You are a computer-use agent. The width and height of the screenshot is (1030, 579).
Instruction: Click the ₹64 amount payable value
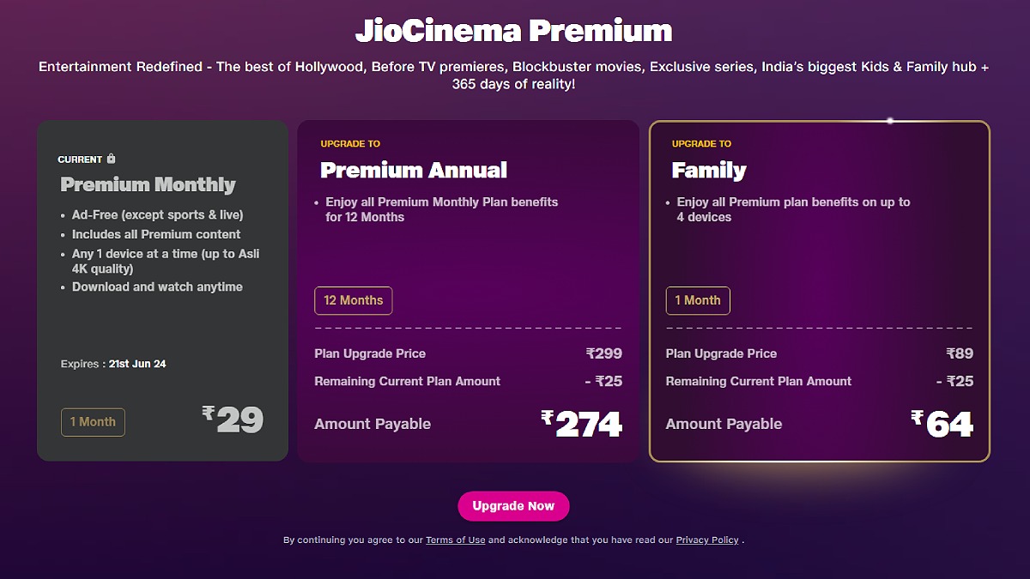pos(942,424)
